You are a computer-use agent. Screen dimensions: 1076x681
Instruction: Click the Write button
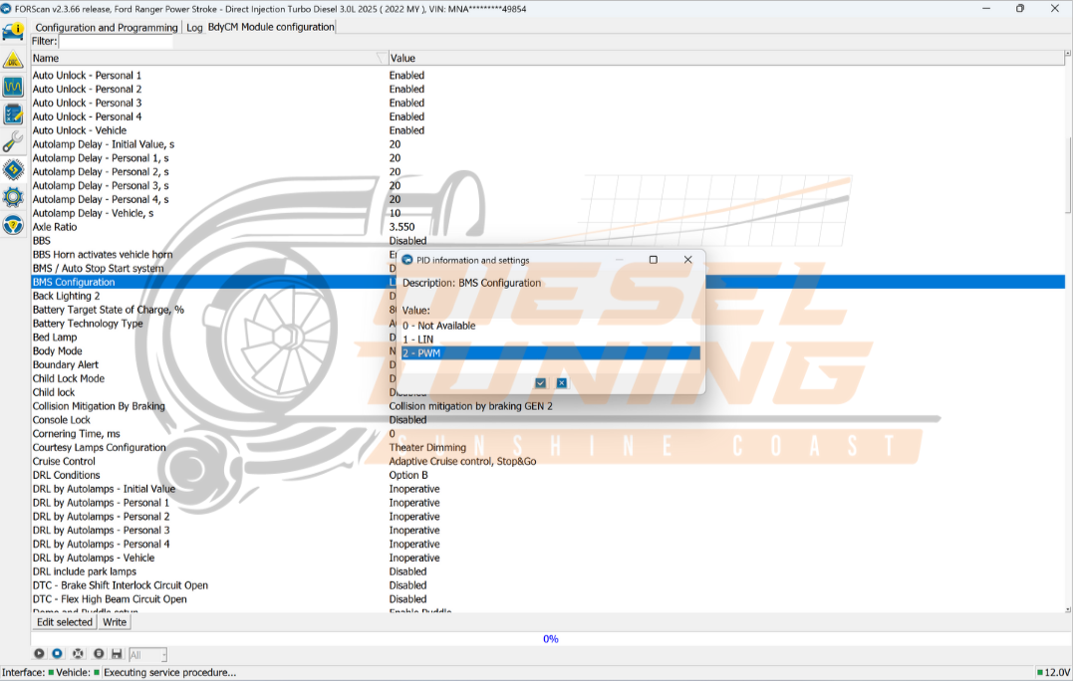pos(115,621)
